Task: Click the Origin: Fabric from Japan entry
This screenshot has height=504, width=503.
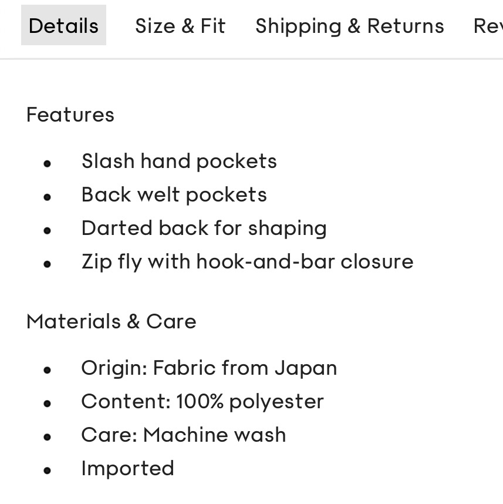Action: pos(209,367)
